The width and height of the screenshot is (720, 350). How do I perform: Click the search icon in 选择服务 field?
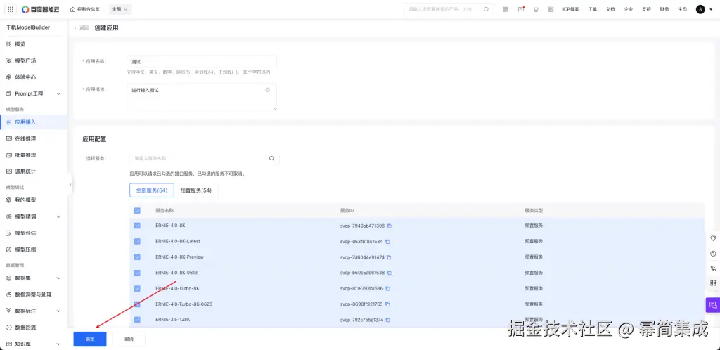[271, 158]
